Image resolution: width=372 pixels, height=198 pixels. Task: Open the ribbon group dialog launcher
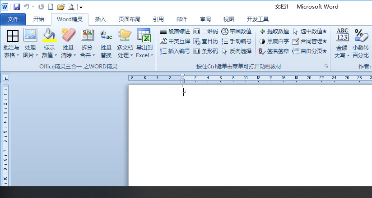click(x=326, y=66)
